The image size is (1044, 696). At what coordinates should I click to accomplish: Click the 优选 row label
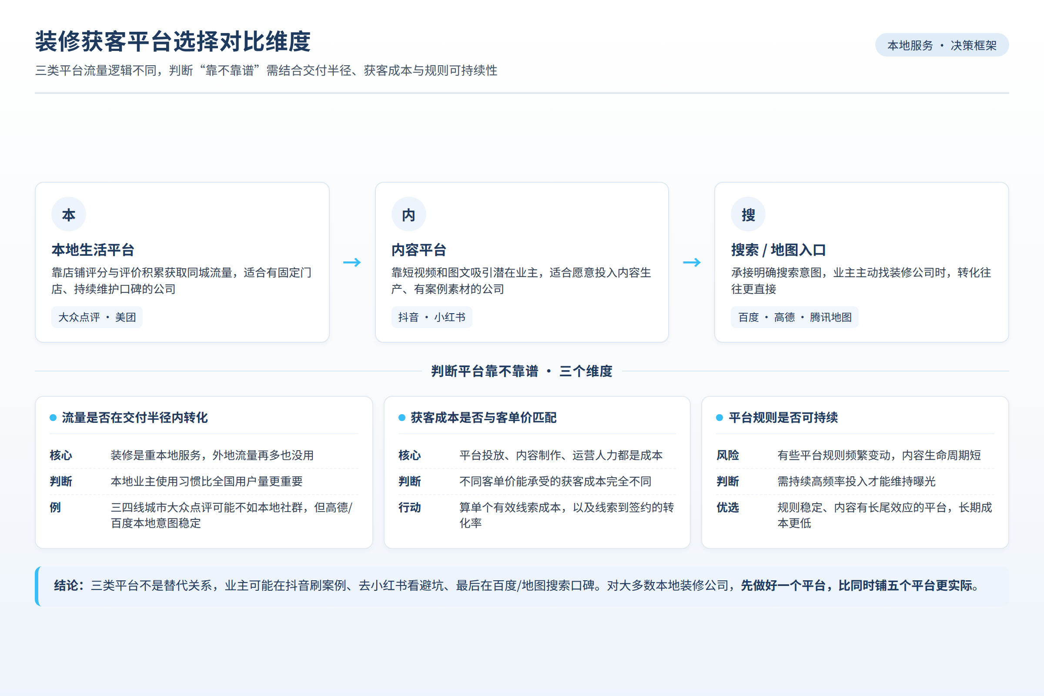coord(727,507)
